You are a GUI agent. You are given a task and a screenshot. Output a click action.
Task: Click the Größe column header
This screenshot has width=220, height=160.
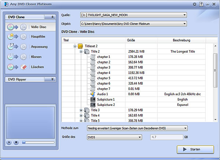142,40
